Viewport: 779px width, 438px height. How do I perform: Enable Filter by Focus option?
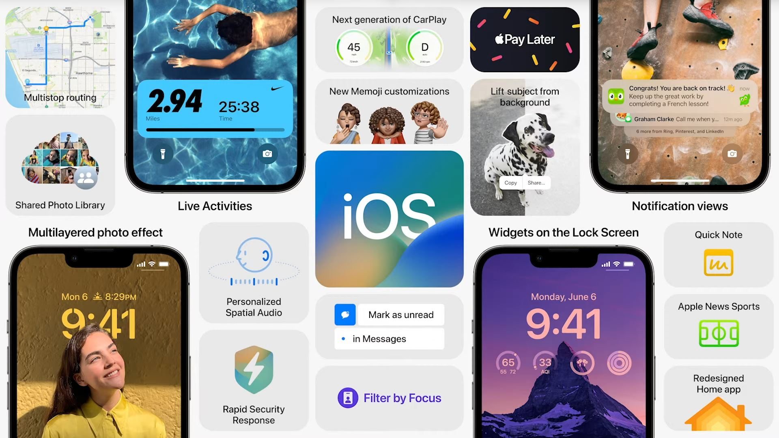pos(389,398)
